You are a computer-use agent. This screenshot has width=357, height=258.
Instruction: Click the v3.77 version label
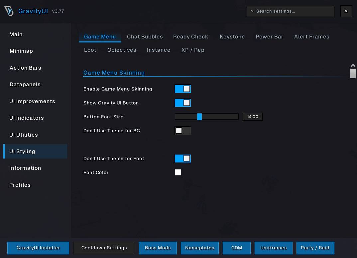pos(58,11)
